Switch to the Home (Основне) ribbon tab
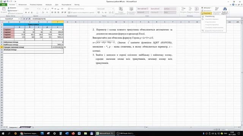Screen dimensions: 243x136 (12, 5)
